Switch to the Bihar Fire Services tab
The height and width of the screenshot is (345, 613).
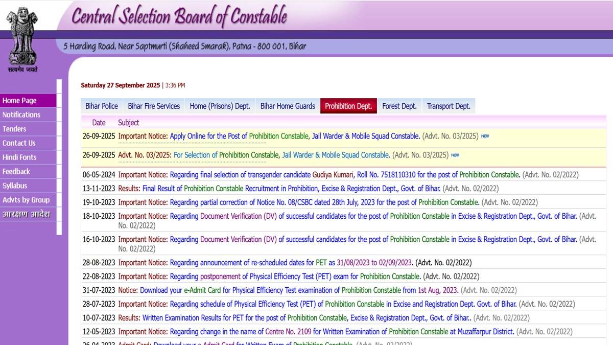click(154, 106)
